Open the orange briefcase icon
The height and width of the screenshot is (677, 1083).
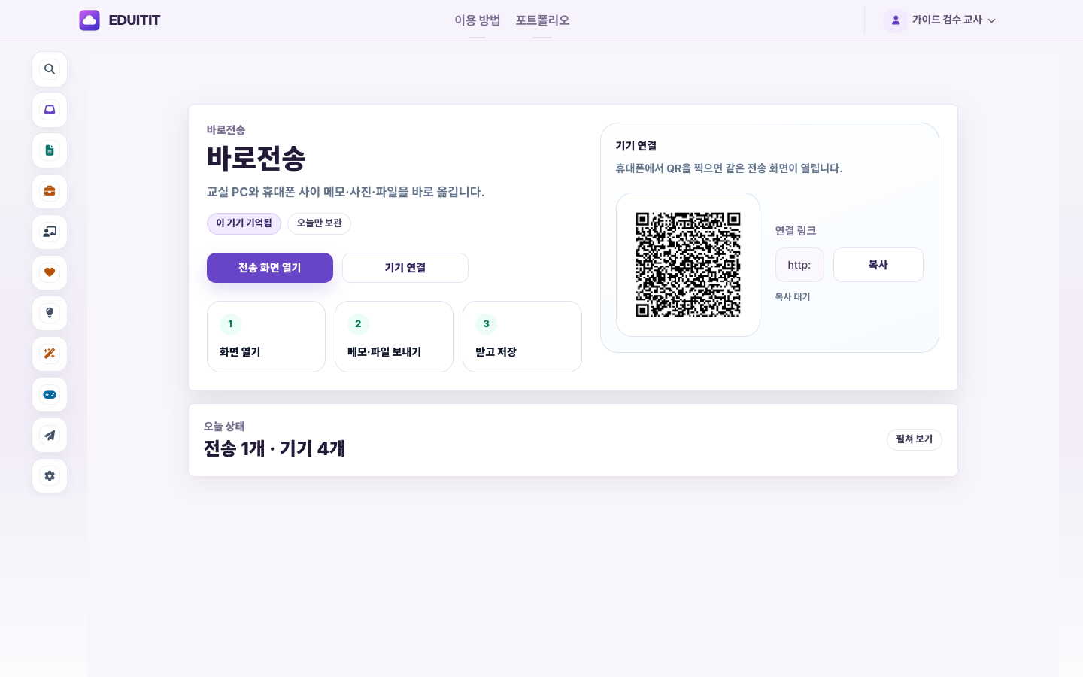50,191
